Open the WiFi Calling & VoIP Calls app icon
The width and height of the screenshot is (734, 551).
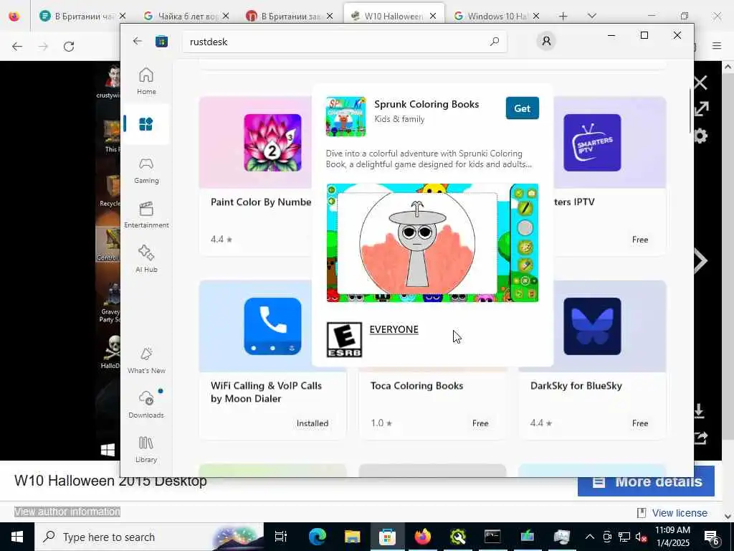272,326
